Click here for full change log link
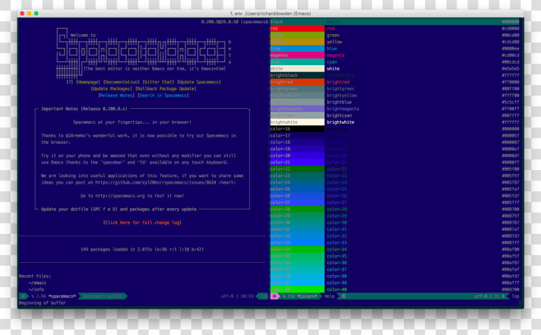 142,222
